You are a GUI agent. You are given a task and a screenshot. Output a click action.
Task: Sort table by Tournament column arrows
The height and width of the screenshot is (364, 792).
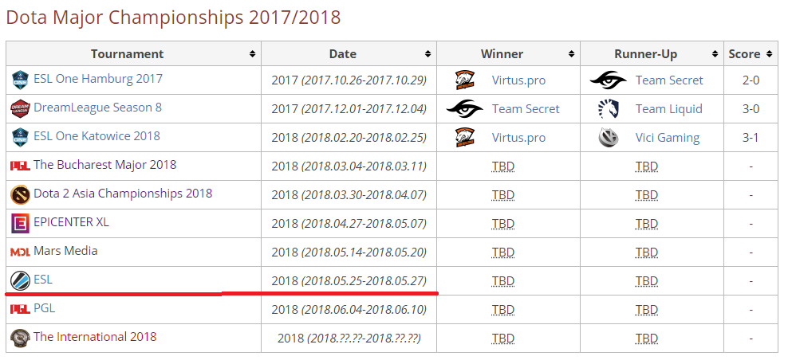tap(253, 54)
